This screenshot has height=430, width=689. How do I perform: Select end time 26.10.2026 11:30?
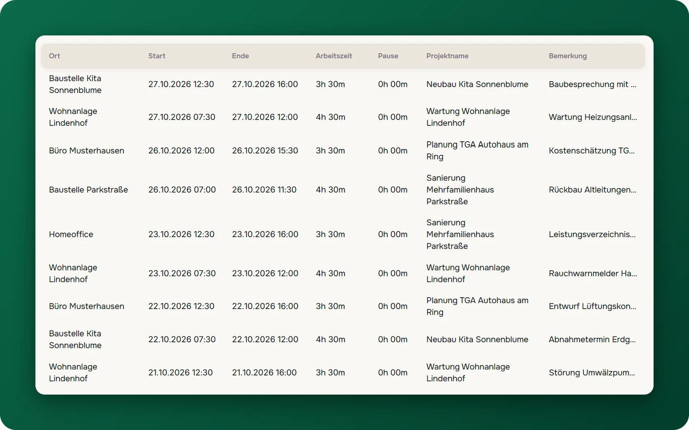pyautogui.click(x=264, y=189)
